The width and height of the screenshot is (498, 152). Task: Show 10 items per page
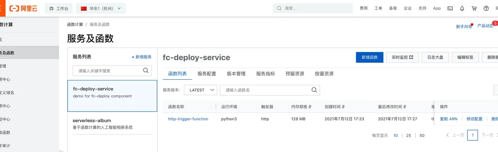pyautogui.click(x=396, y=135)
